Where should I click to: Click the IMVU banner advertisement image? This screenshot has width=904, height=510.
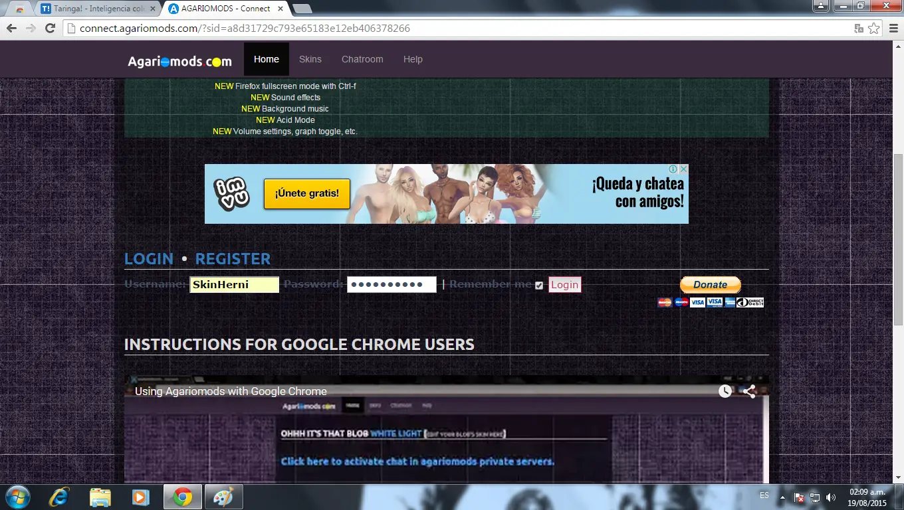[447, 194]
